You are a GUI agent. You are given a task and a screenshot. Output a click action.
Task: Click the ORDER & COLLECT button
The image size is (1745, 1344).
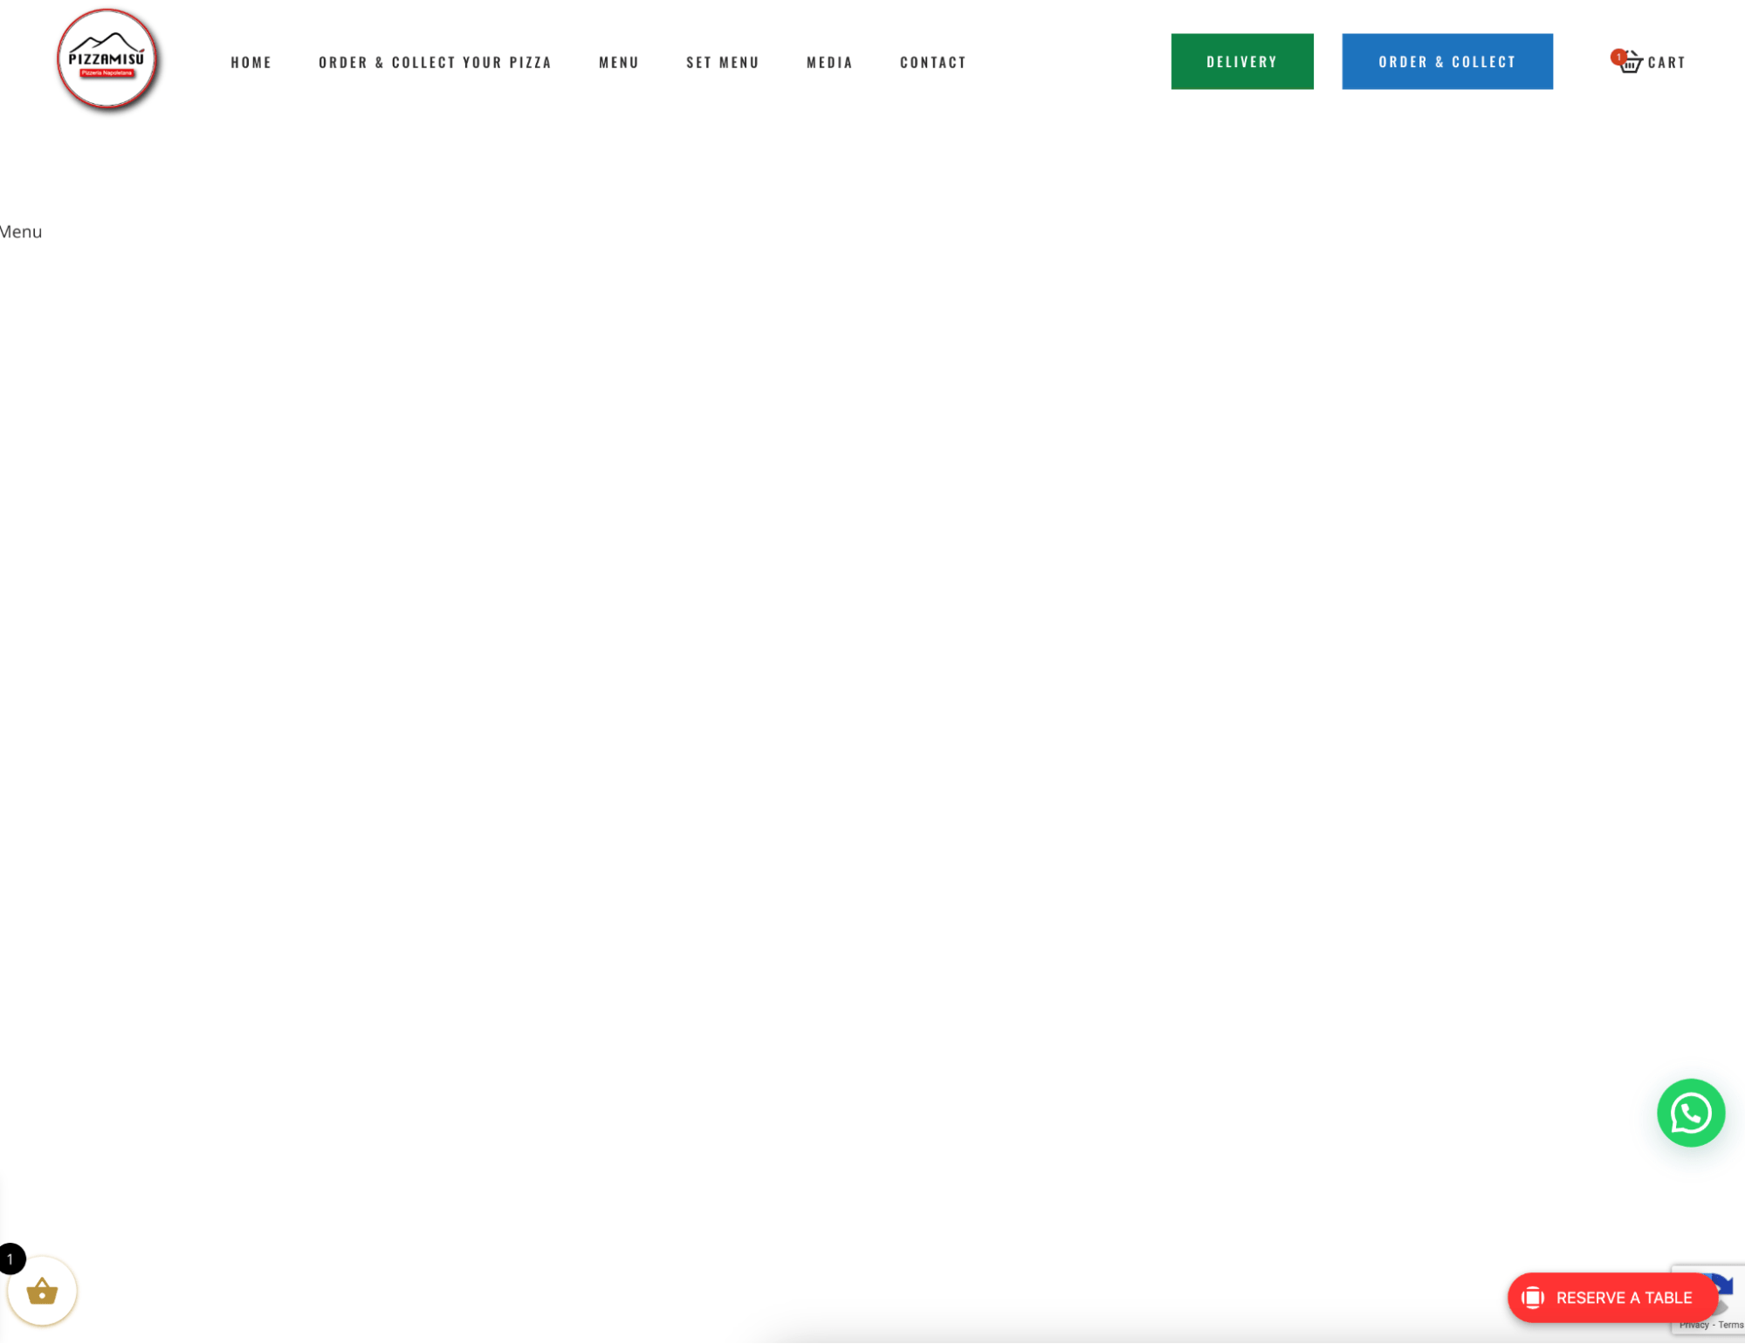click(x=1447, y=61)
